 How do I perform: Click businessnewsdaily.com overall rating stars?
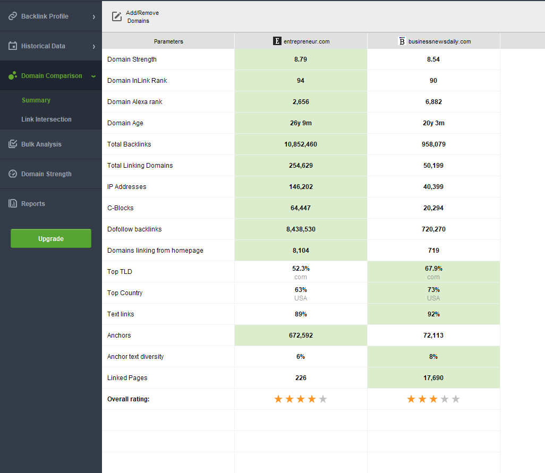click(x=433, y=399)
